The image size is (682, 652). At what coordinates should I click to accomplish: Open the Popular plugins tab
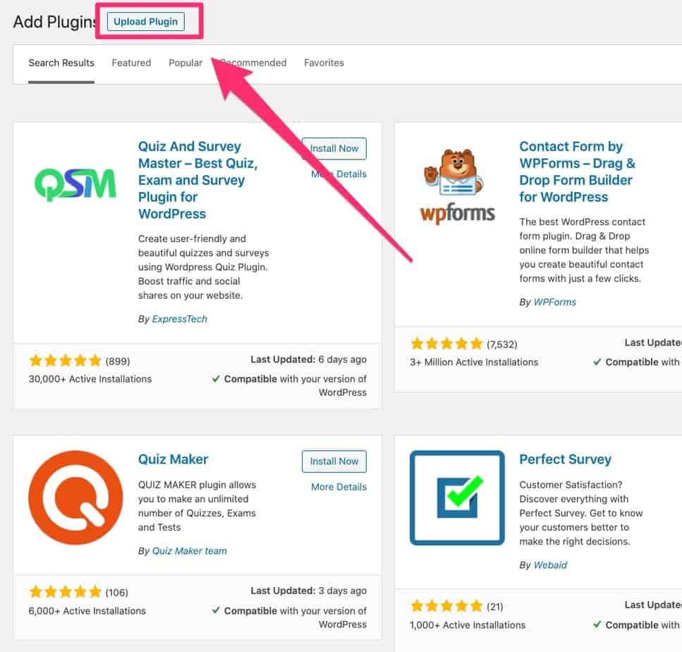pyautogui.click(x=185, y=63)
